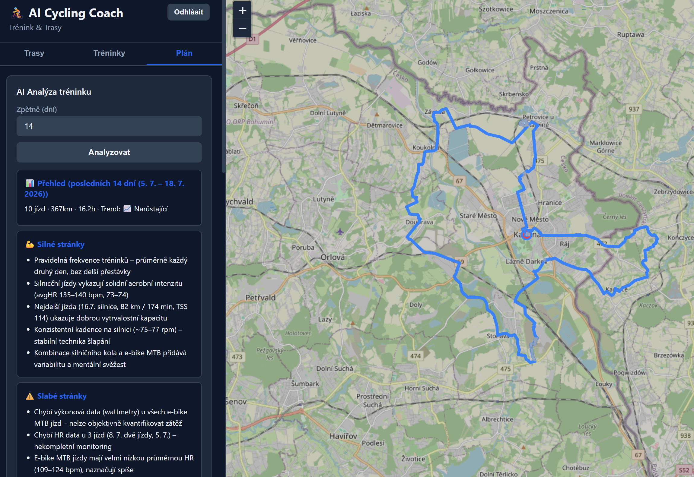Click the warning triangle Slabé stránky icon

(30, 396)
